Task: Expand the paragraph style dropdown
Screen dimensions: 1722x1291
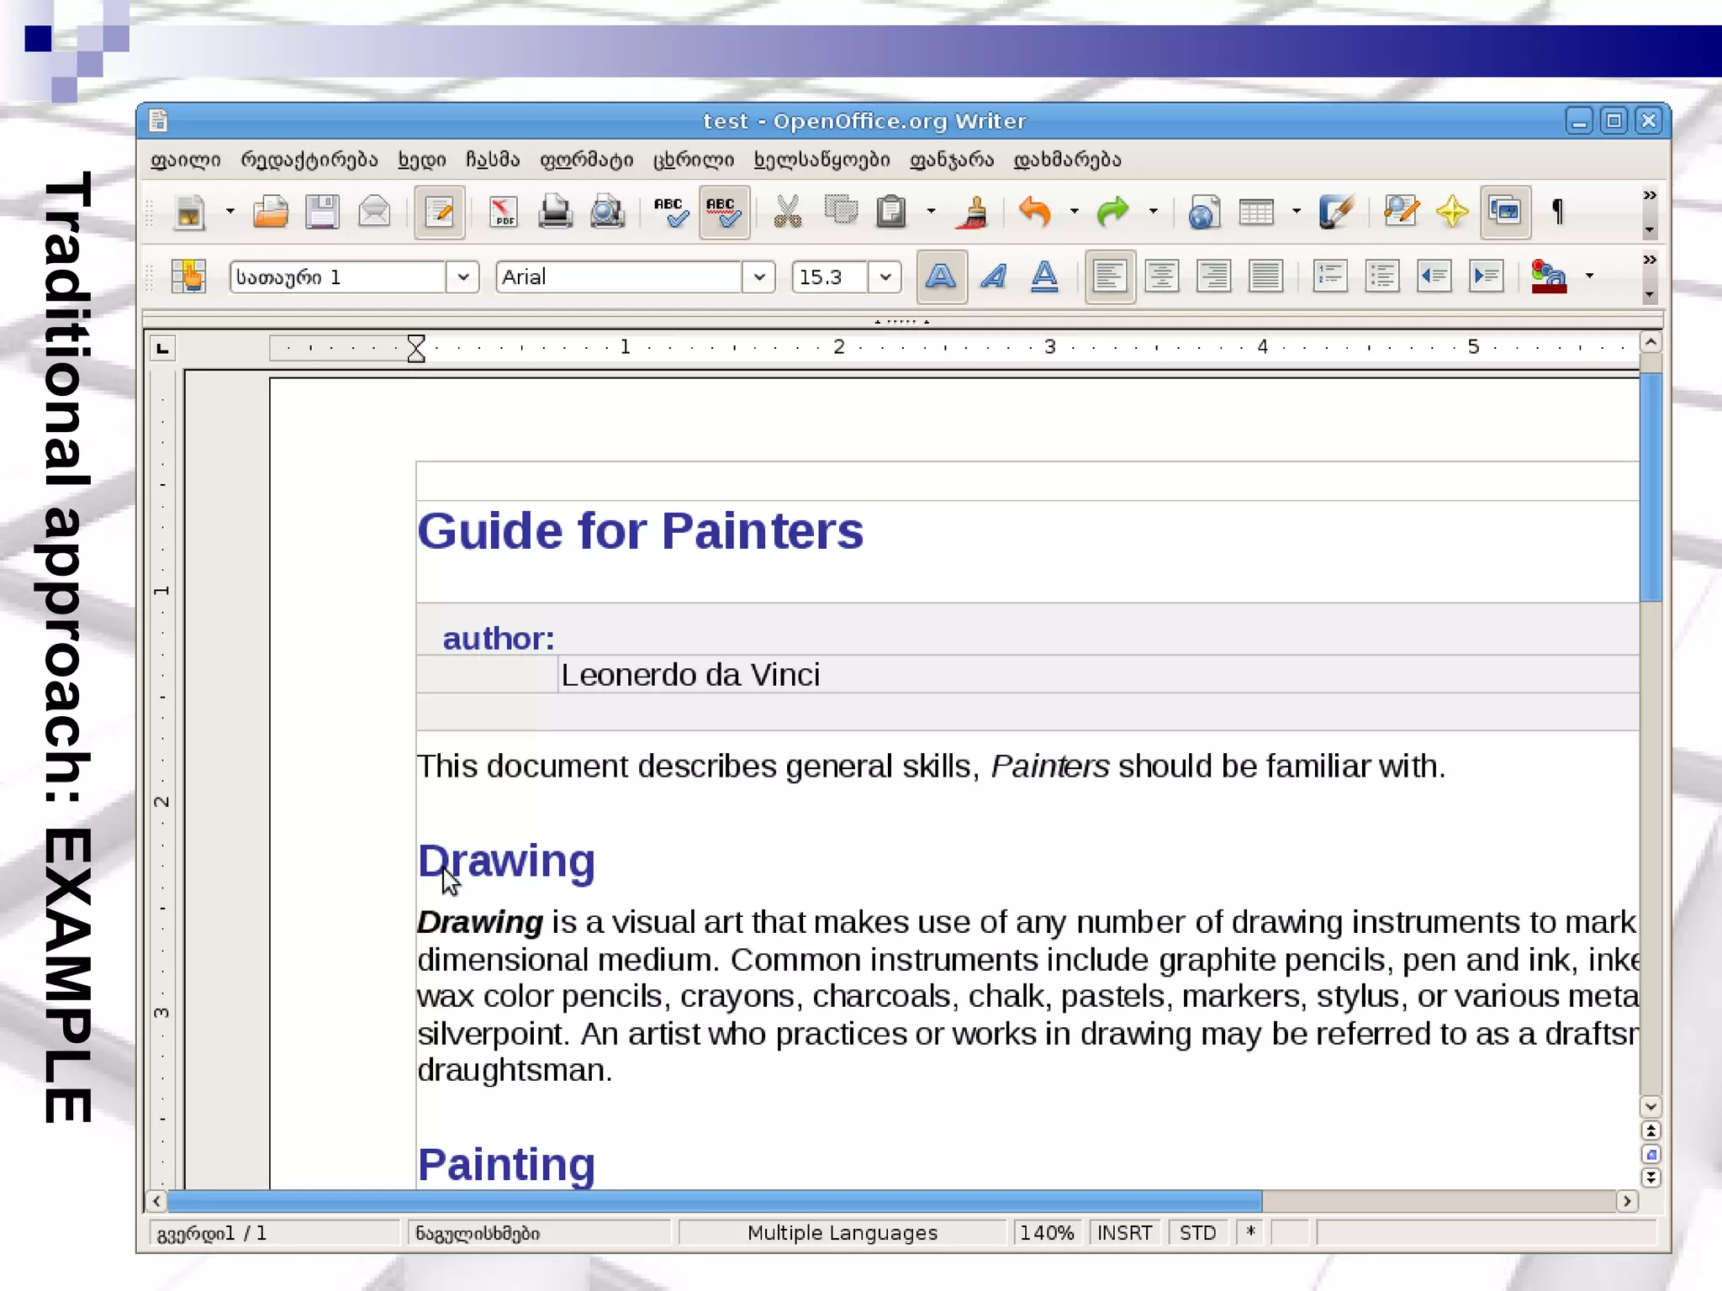Action: point(462,277)
